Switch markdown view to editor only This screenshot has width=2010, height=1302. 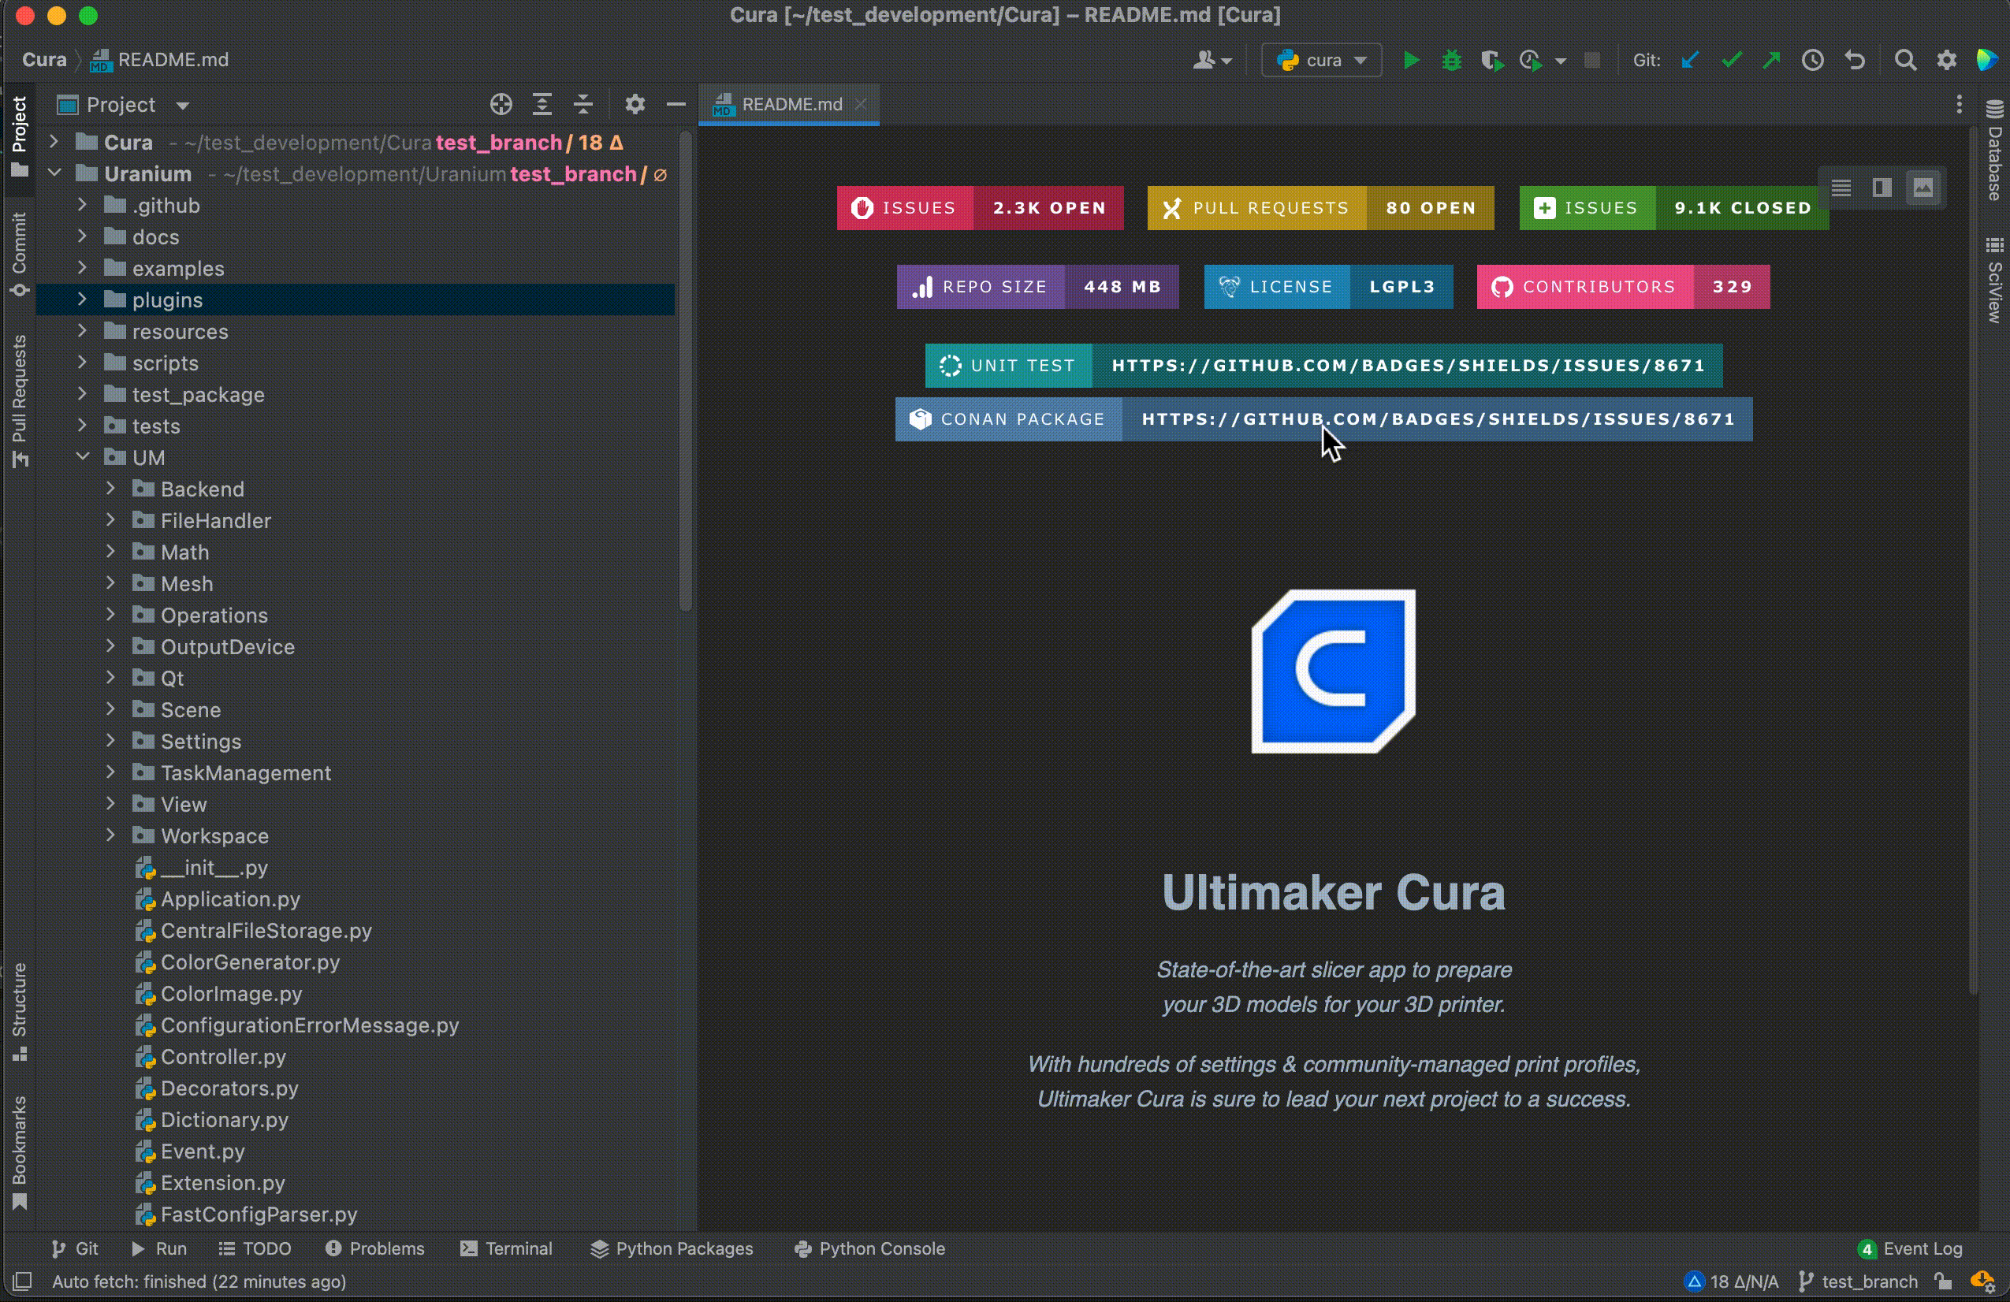click(x=1841, y=188)
